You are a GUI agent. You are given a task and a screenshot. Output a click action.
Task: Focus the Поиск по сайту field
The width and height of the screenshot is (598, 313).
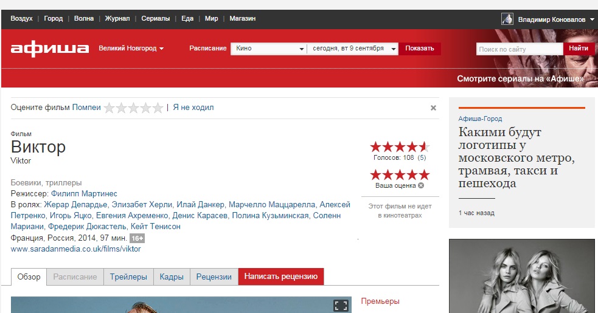click(x=520, y=49)
